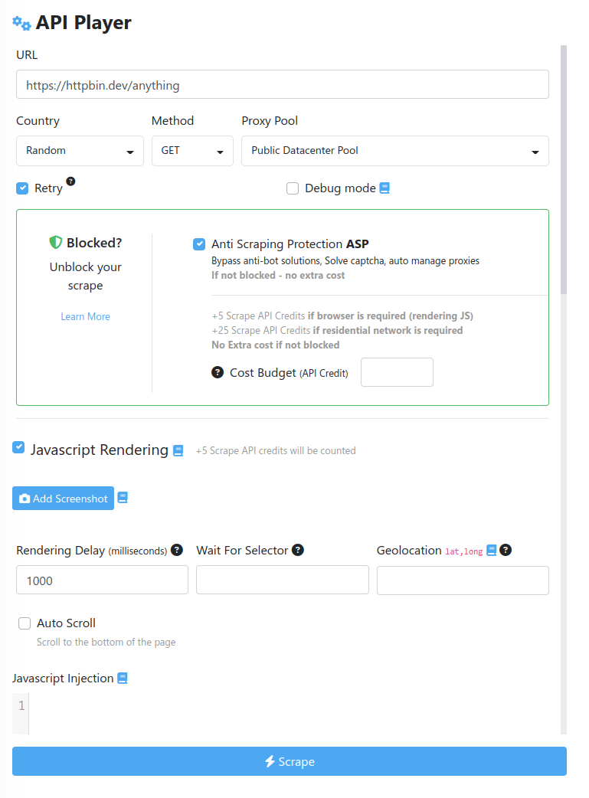The image size is (589, 798).
Task: Expand the Proxy Pool dropdown
Action: point(394,151)
